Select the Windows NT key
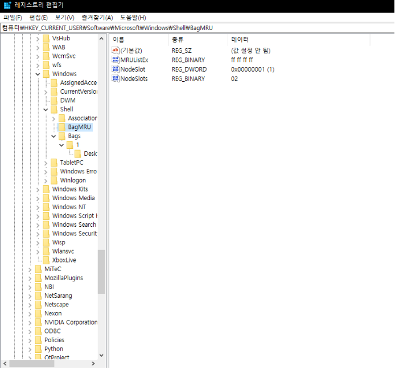Screen dimensions: 395x370 (69, 207)
